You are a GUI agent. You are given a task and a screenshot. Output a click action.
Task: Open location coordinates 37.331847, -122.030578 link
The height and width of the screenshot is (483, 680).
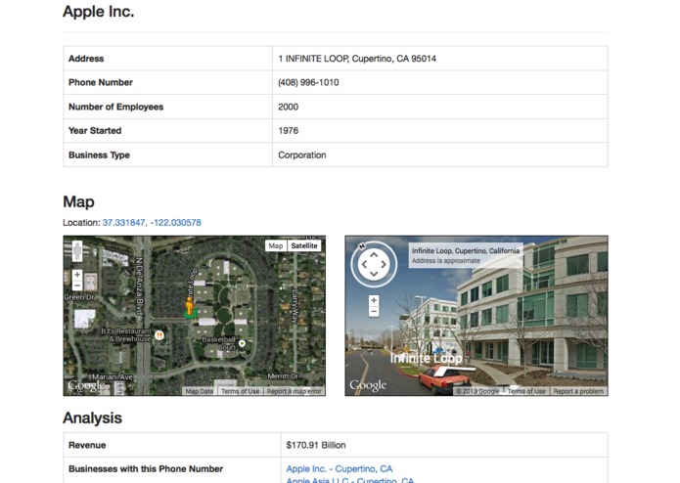[152, 223]
